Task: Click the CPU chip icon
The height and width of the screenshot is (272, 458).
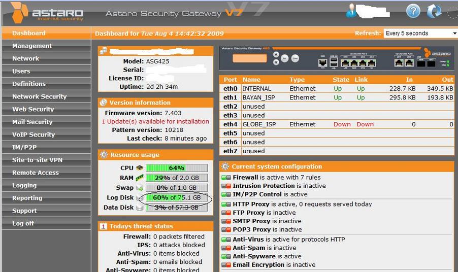Action: click(140, 168)
